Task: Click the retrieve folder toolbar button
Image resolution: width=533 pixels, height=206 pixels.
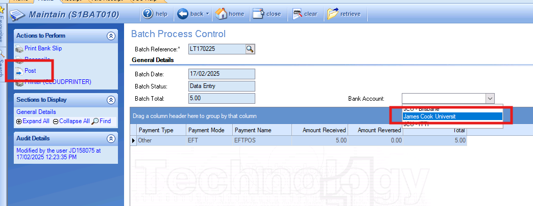Action: [344, 14]
